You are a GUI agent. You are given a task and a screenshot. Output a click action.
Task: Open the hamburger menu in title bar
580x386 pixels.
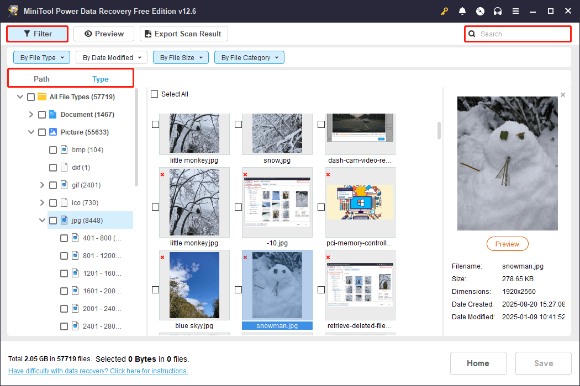(515, 10)
